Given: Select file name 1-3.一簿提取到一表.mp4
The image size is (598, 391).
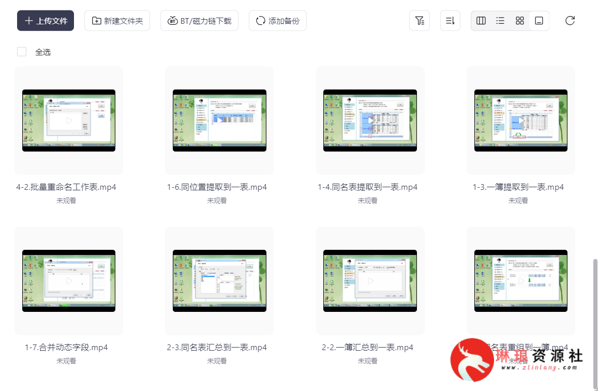Looking at the screenshot, I should coord(518,187).
